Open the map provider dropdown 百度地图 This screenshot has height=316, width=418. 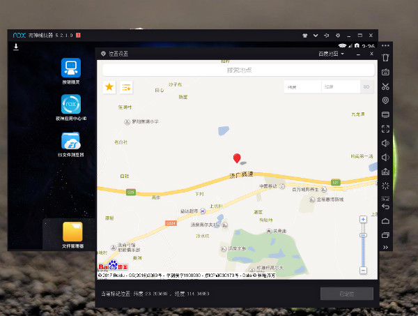[x=332, y=54]
